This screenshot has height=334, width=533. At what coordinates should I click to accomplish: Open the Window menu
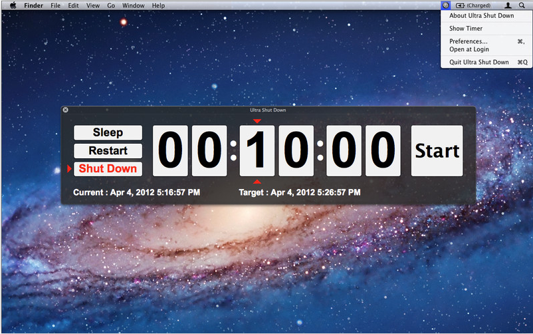(133, 5)
